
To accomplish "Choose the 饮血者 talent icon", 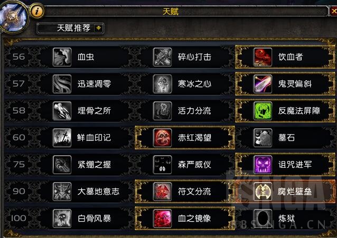I will pyautogui.click(x=263, y=57).
